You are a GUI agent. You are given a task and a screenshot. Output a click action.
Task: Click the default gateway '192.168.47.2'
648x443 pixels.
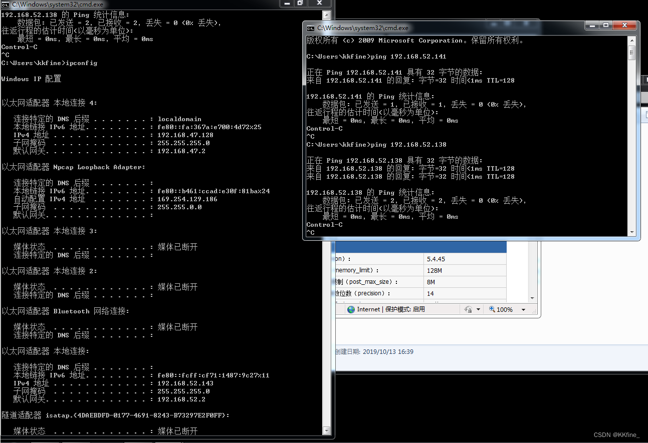[181, 151]
